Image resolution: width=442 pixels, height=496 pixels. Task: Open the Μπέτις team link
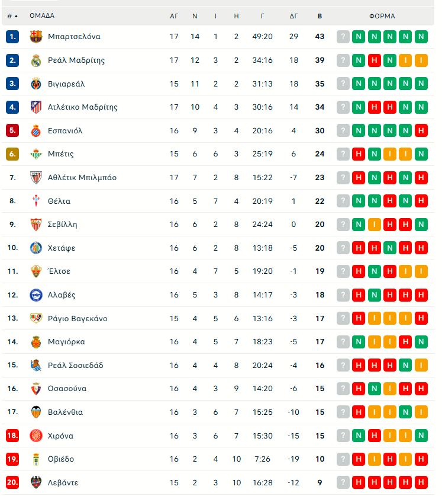pyautogui.click(x=60, y=154)
